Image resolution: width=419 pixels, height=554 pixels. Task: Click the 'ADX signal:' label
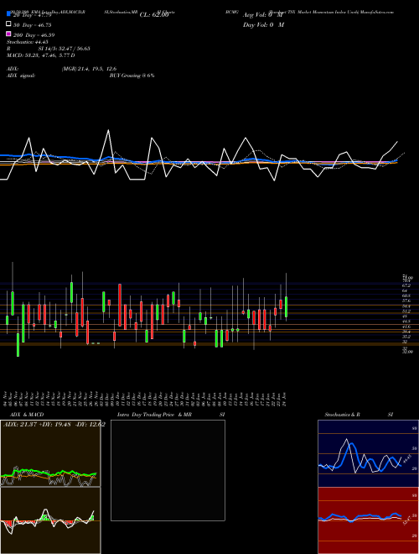(21, 76)
